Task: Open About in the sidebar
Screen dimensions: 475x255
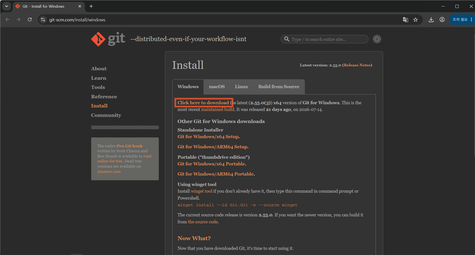Action: [99, 69]
